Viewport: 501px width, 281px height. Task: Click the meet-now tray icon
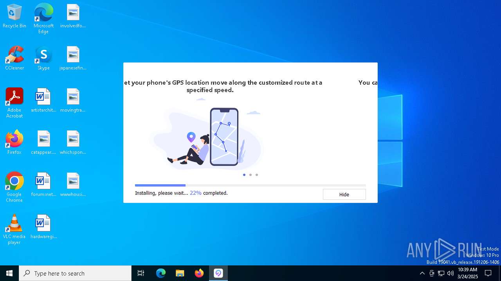(432, 273)
